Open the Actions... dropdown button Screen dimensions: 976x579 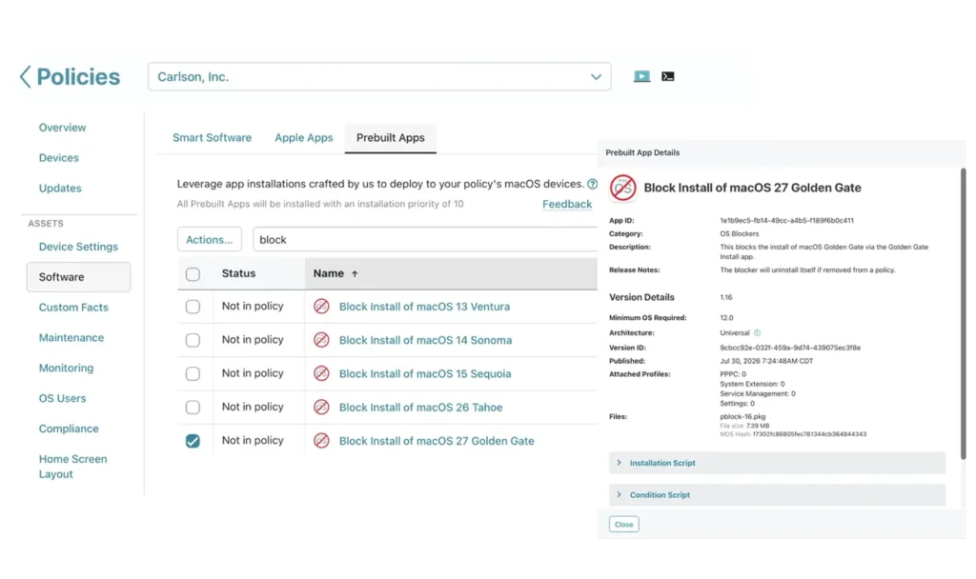[209, 239]
